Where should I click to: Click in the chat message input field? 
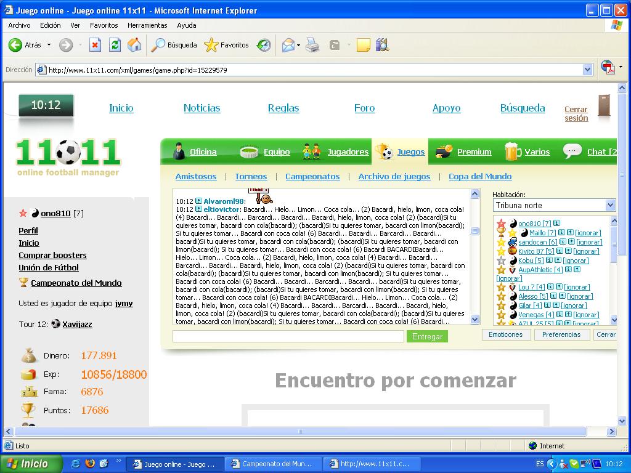click(288, 336)
